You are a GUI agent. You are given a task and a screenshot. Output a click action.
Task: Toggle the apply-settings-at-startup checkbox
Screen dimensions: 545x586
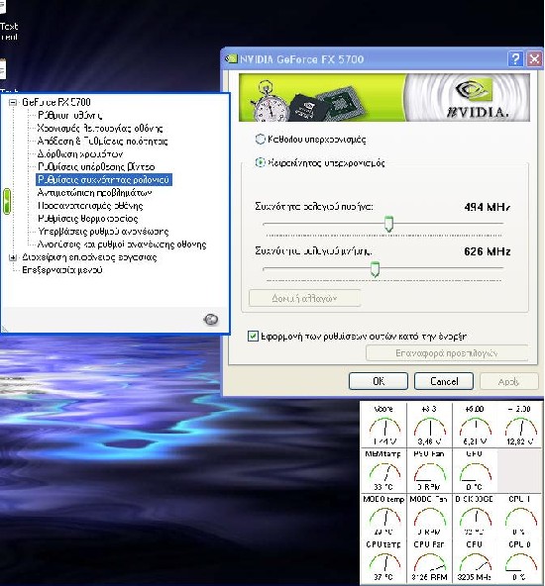253,336
